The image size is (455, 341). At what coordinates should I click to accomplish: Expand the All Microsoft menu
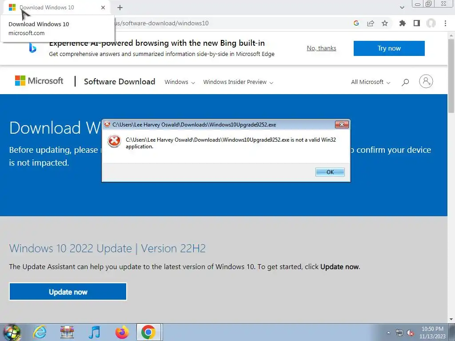371,82
